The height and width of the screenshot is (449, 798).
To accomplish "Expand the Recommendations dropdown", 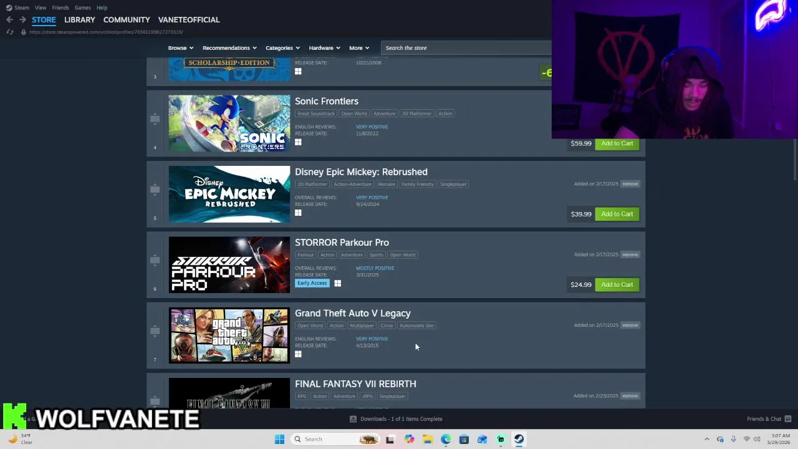I will (229, 48).
